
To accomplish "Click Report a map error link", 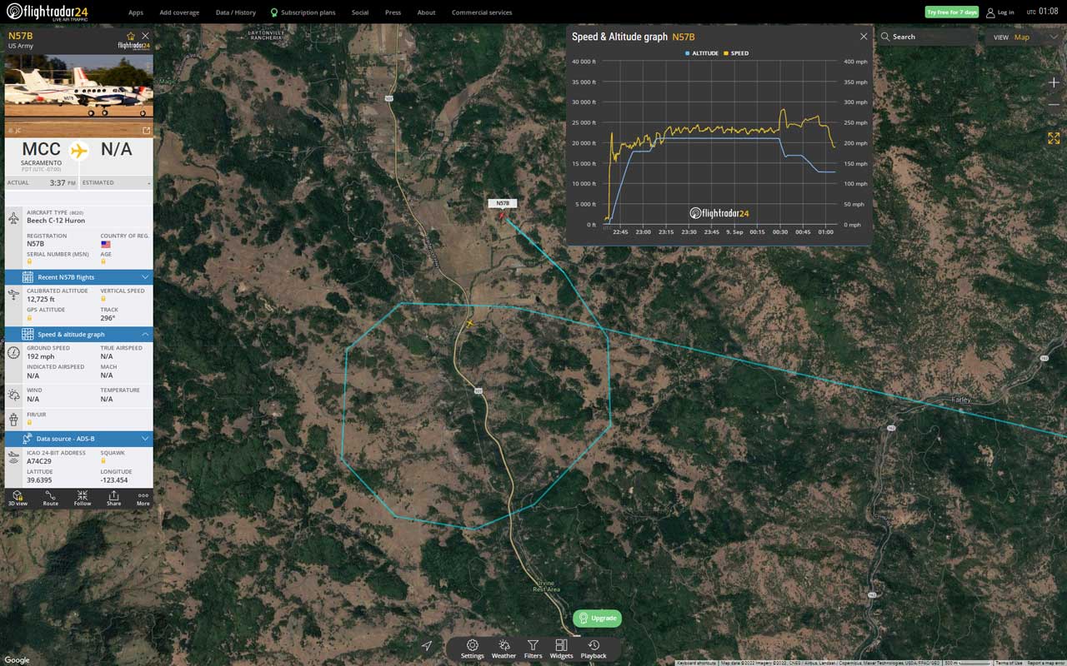I will 1046,663.
